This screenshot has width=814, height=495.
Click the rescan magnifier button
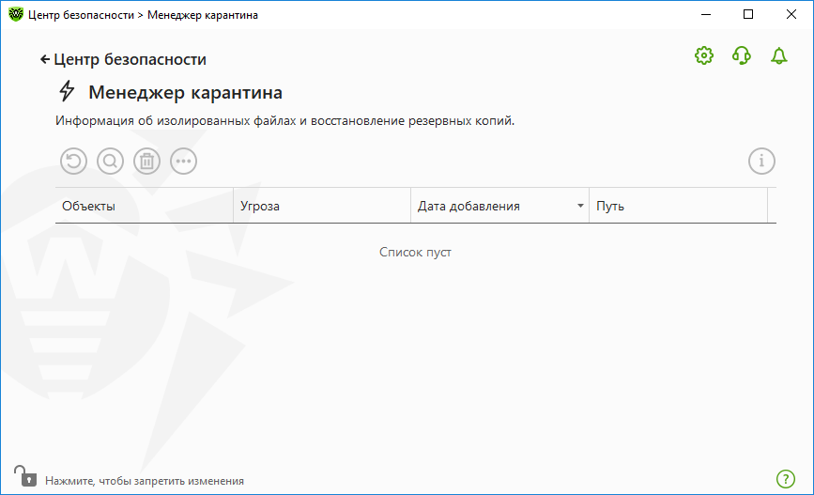click(x=110, y=161)
